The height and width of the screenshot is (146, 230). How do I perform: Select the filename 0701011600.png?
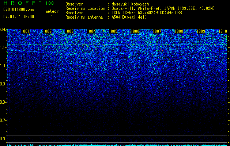click(x=19, y=9)
